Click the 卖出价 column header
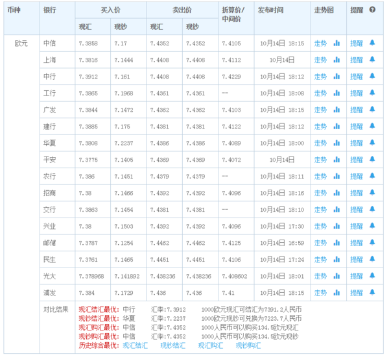Viewport: 389px width, 361px height. 182,10
